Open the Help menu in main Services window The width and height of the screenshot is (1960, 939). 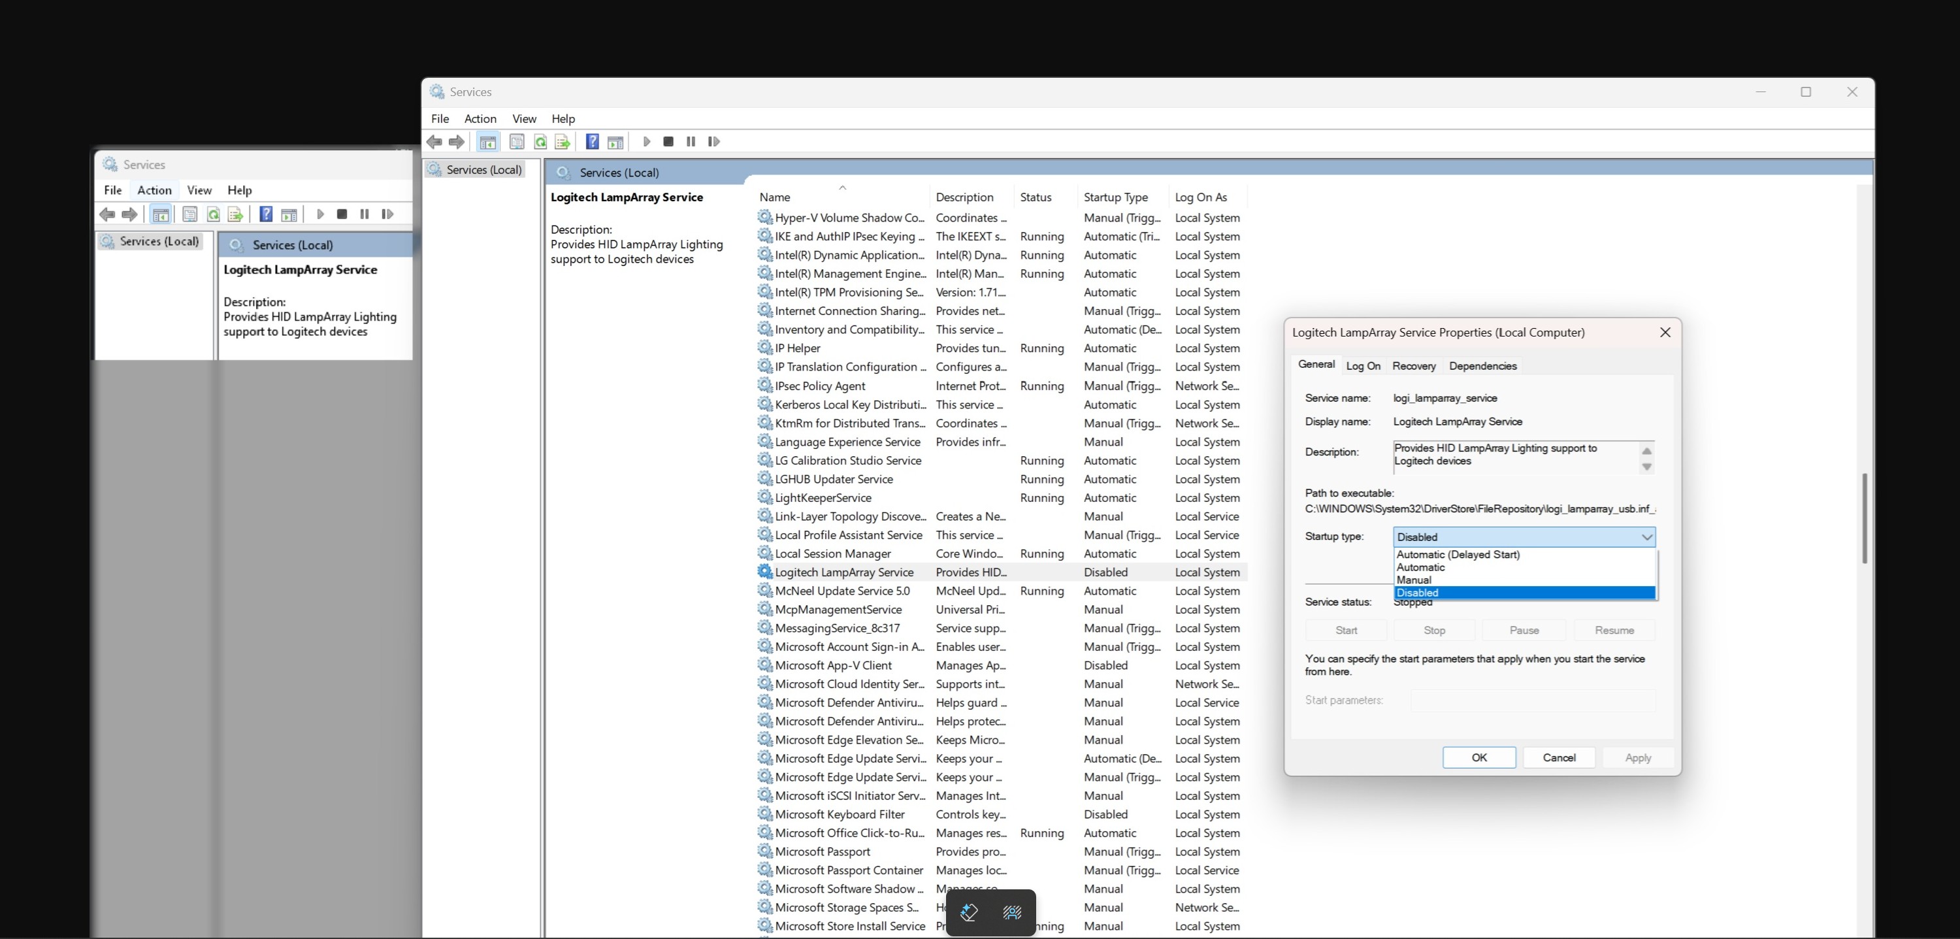point(563,119)
